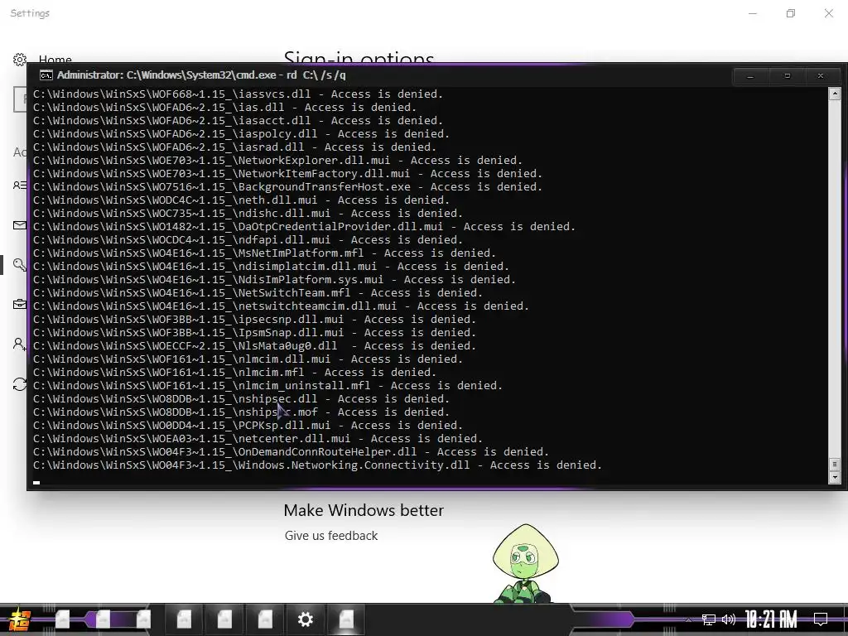
Task: Click the line with ndfapi.dll.mui
Action: [248, 239]
